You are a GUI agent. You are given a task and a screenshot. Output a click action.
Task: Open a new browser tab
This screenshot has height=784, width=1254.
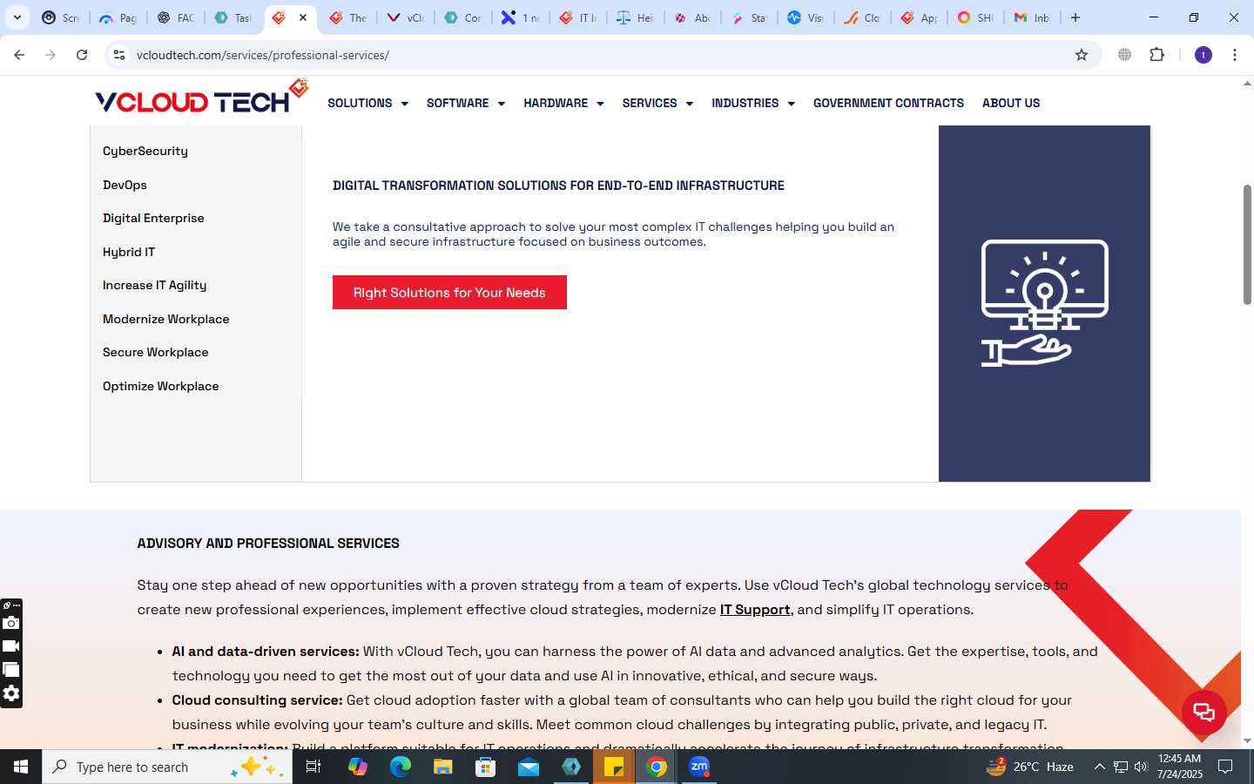[x=1075, y=17]
